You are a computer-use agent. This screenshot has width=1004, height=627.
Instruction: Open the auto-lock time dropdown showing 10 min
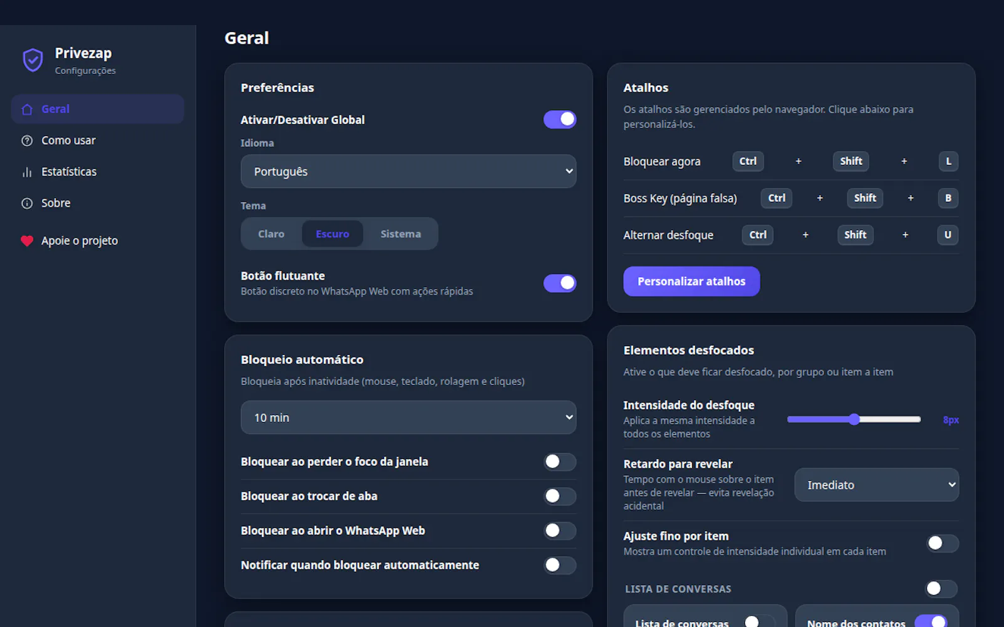pyautogui.click(x=409, y=418)
